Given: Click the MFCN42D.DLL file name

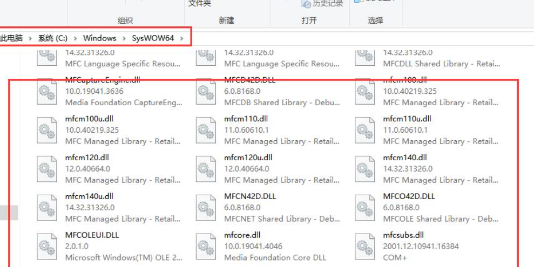Looking at the screenshot, I should tap(250, 196).
